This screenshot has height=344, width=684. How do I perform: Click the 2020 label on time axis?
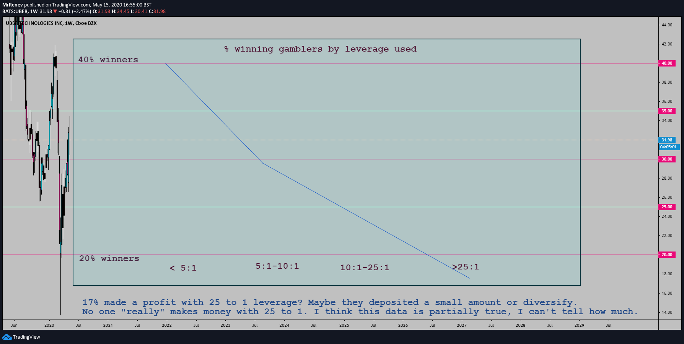click(49, 325)
